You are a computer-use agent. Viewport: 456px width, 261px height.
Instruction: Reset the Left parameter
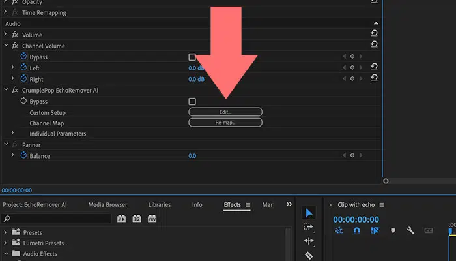pyautogui.click(x=375, y=67)
